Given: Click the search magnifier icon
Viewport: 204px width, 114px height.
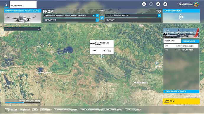Looking at the screenshot, I should tap(40, 29).
